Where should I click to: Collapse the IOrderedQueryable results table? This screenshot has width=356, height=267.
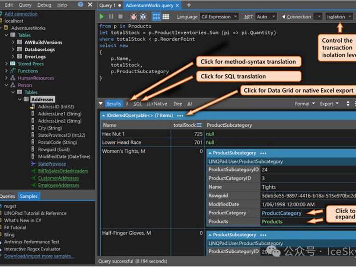coord(104,116)
